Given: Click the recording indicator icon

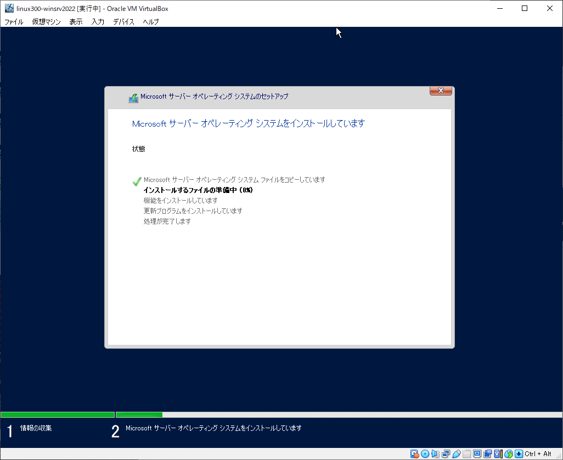Looking at the screenshot, I should point(488,454).
